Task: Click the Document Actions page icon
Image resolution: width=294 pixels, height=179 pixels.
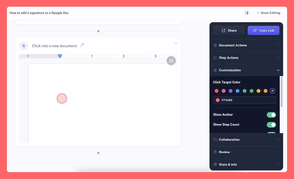Action: (215, 45)
